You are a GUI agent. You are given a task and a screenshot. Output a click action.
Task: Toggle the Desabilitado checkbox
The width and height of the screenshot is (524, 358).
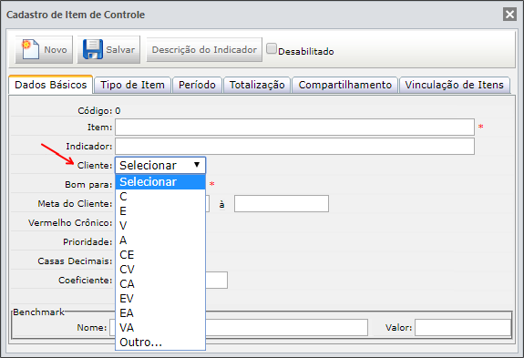click(x=272, y=49)
